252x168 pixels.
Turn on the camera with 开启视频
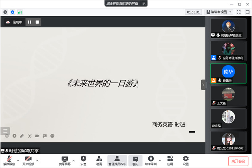point(28,159)
